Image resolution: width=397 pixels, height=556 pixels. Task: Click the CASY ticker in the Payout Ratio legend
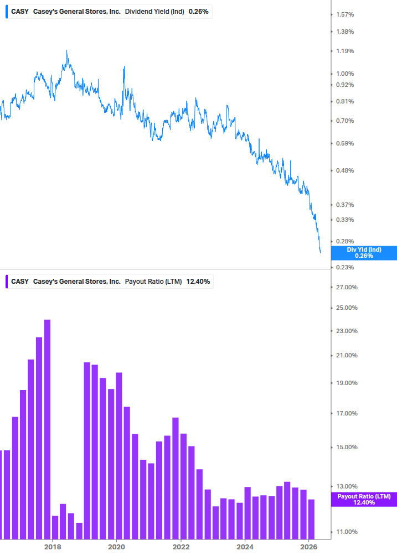[20, 282]
